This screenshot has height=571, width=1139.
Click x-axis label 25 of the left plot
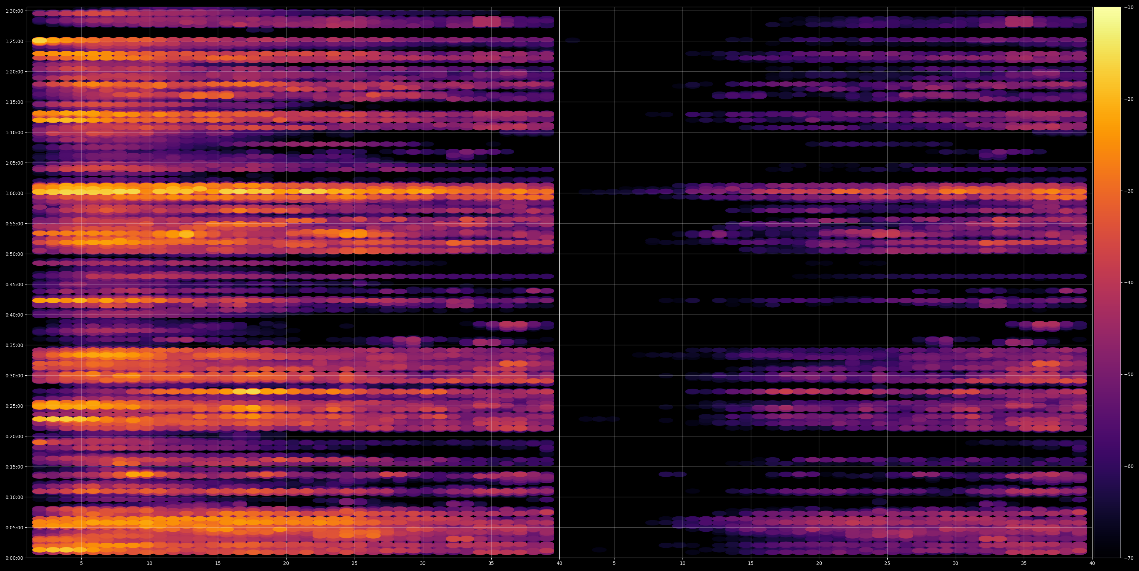[x=355, y=563]
